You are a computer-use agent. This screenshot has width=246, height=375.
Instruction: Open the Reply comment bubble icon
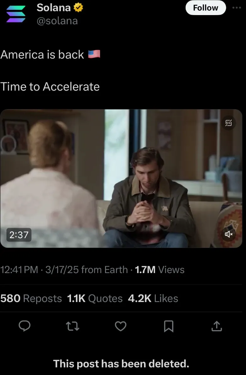tap(25, 326)
